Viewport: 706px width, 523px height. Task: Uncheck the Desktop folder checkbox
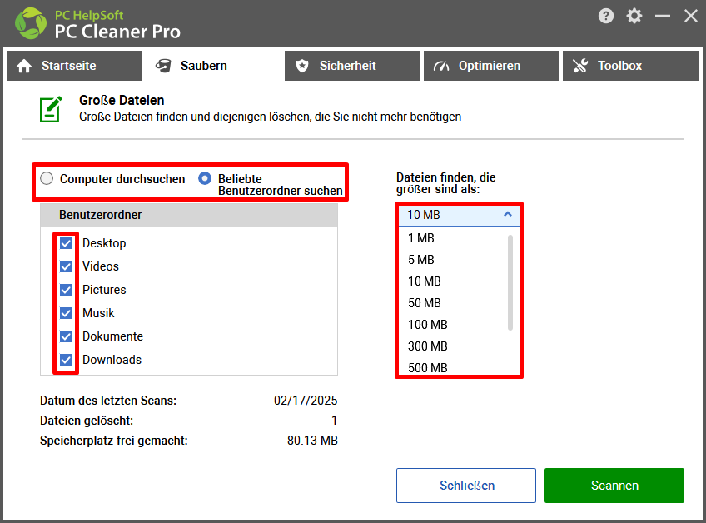tap(66, 243)
